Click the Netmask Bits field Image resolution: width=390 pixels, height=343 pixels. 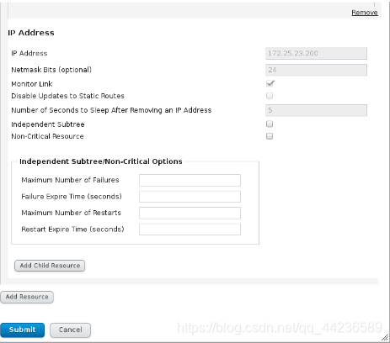pyautogui.click(x=316, y=70)
